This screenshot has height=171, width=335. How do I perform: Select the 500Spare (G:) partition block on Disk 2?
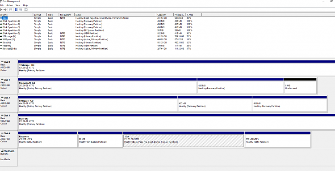(98, 103)
